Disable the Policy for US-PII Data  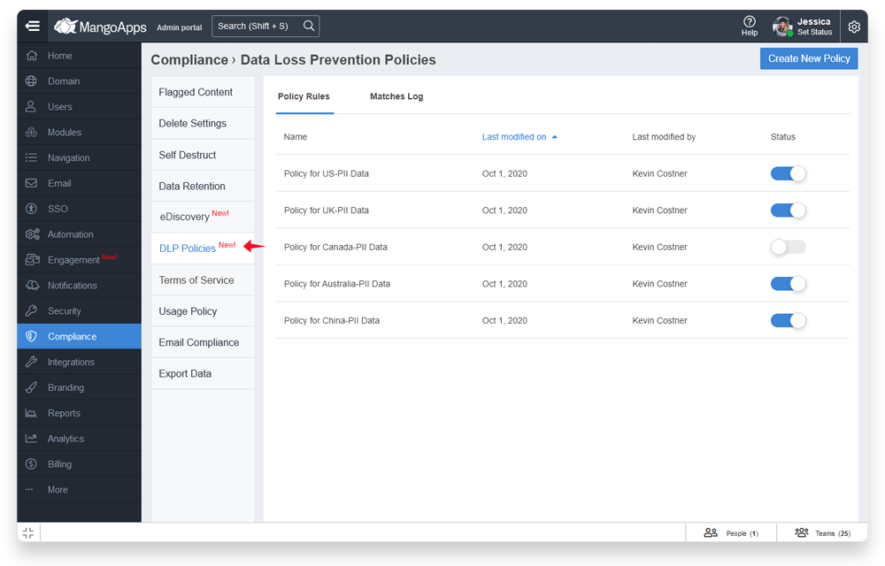click(x=788, y=173)
